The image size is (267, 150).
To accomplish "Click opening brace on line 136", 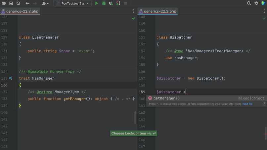I will tap(20, 85).
